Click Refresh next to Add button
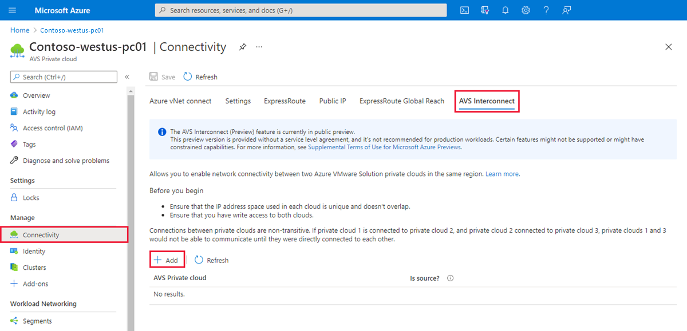The width and height of the screenshot is (687, 331). [211, 260]
